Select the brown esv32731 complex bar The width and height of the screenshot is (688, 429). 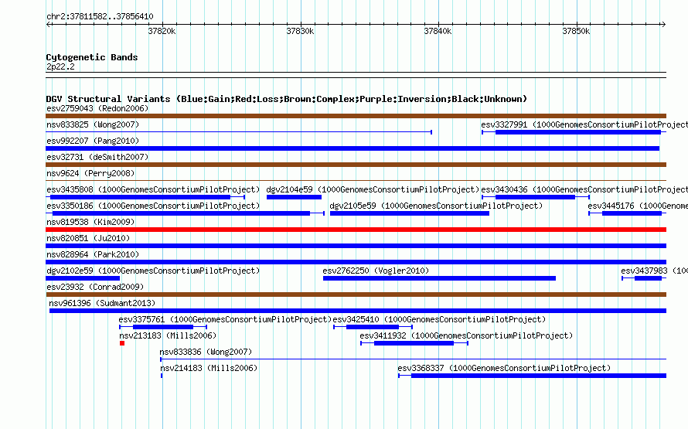point(356,165)
